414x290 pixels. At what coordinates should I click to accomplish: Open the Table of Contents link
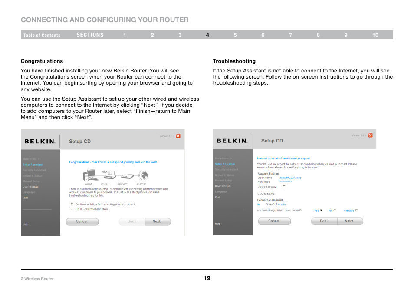click(x=42, y=35)
